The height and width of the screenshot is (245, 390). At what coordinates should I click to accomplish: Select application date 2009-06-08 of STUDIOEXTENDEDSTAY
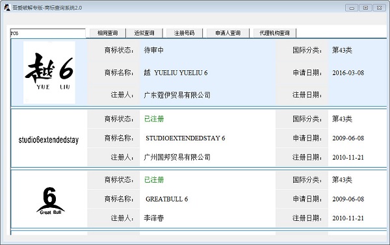point(348,138)
